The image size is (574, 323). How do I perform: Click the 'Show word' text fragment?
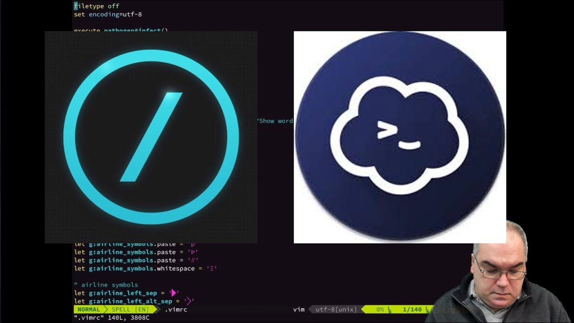(275, 121)
